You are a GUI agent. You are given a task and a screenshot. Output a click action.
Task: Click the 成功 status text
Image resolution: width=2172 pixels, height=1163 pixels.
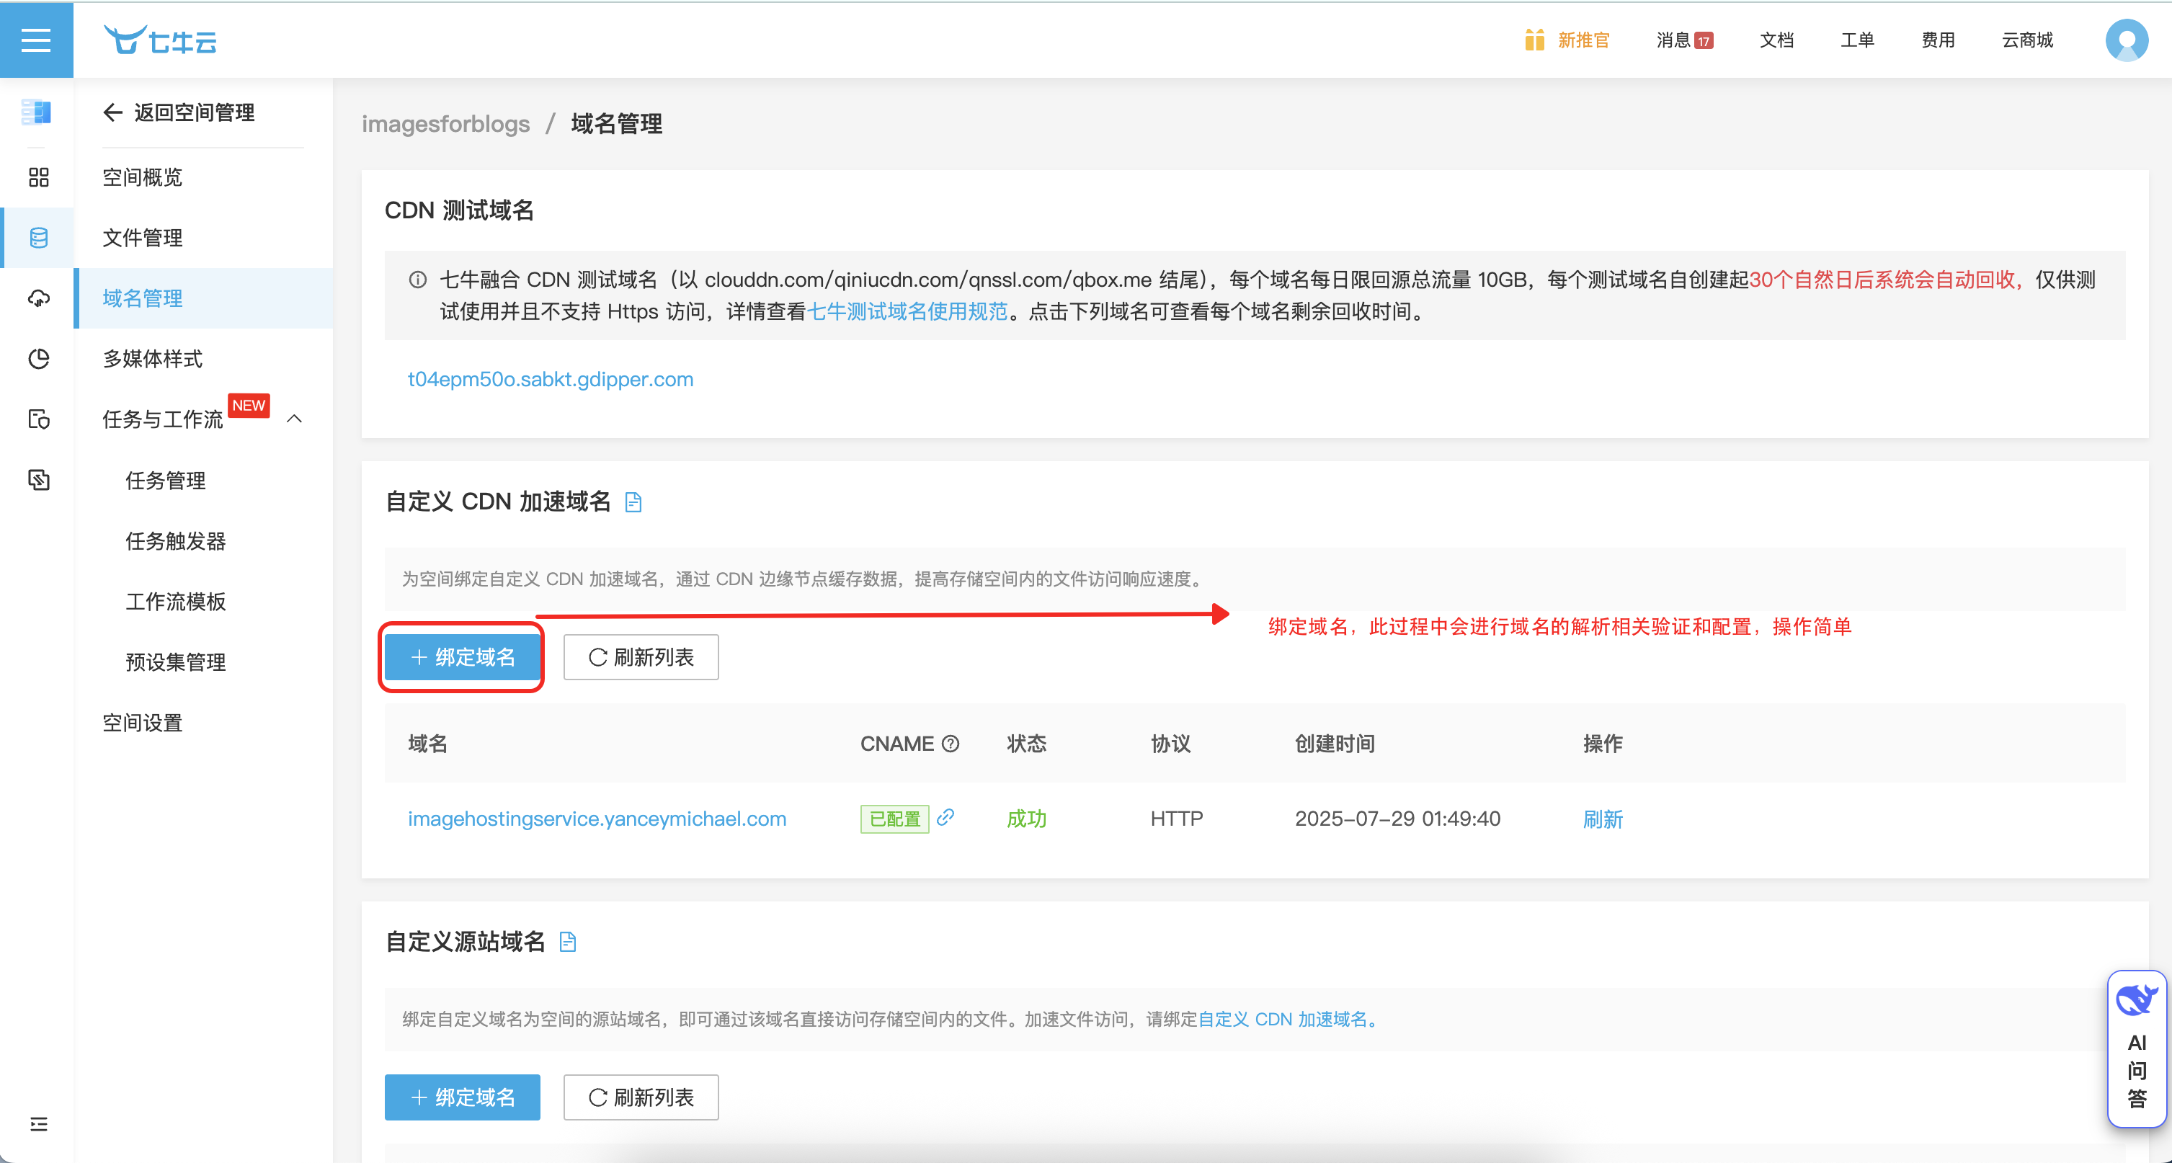1026,819
